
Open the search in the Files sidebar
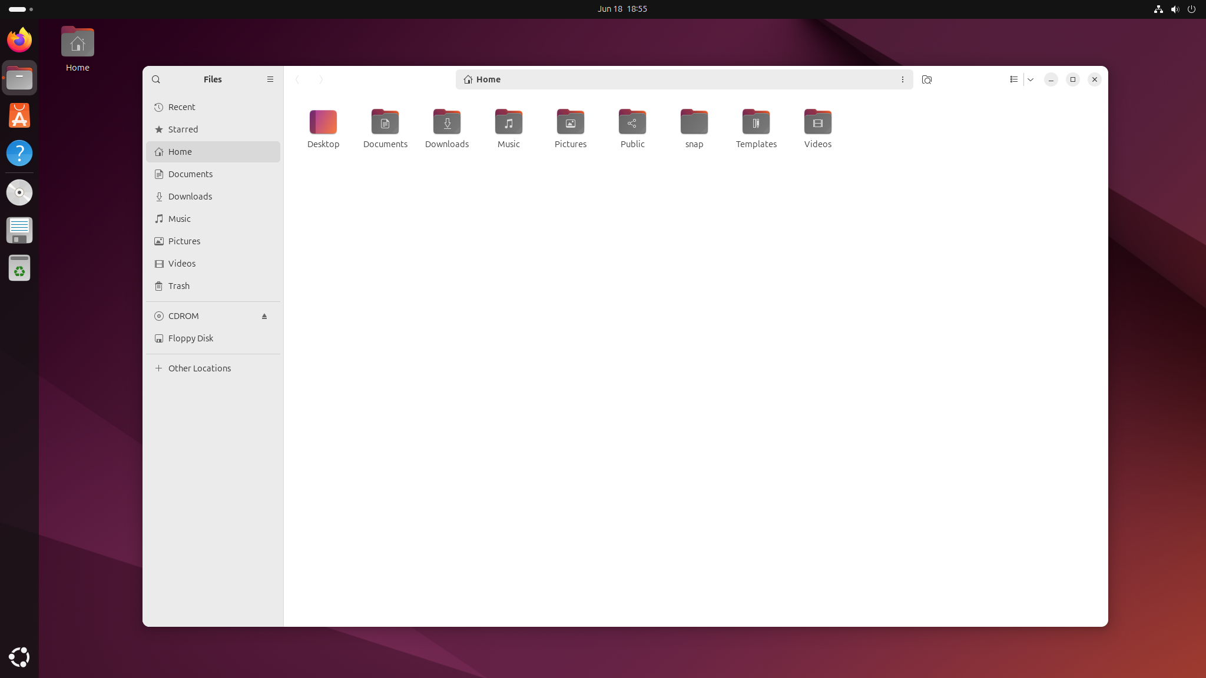pyautogui.click(x=157, y=79)
